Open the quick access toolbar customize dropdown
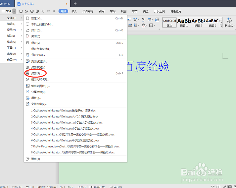The image size is (236, 188). [54, 11]
